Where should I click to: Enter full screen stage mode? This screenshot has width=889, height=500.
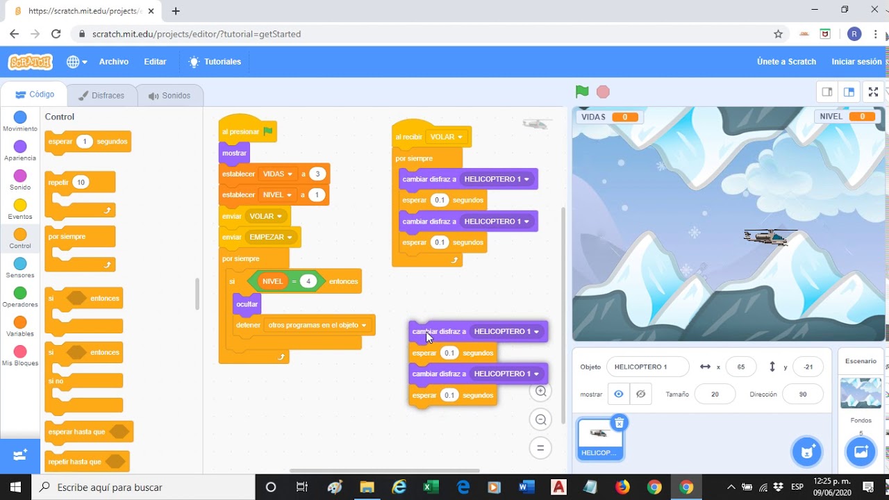pyautogui.click(x=874, y=92)
